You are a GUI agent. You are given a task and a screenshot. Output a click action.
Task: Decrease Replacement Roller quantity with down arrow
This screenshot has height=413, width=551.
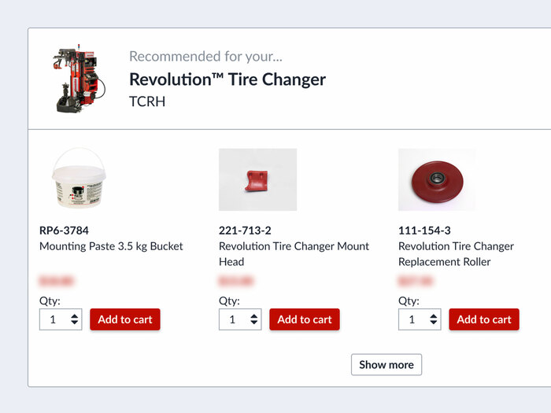[434, 323]
